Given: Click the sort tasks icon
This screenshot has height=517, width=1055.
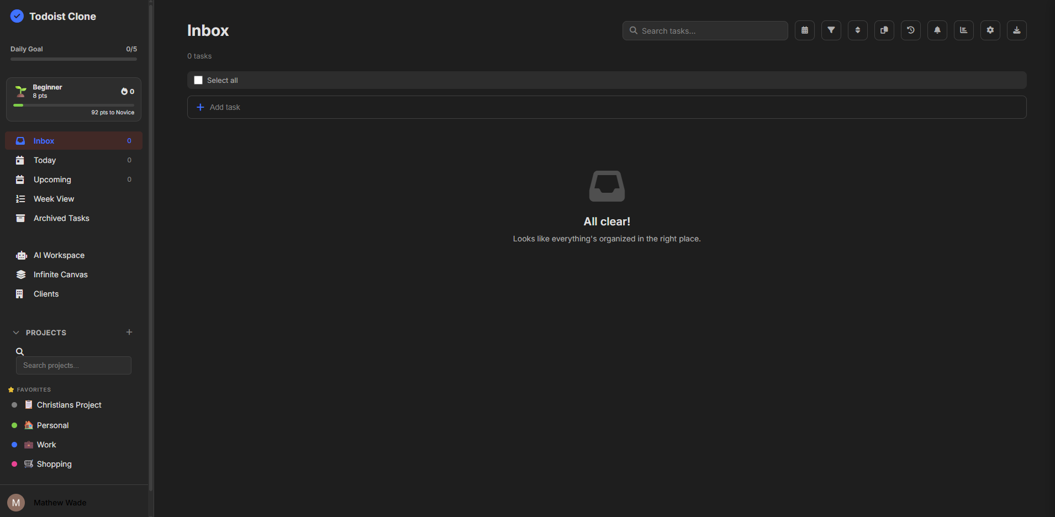Looking at the screenshot, I should click(857, 30).
